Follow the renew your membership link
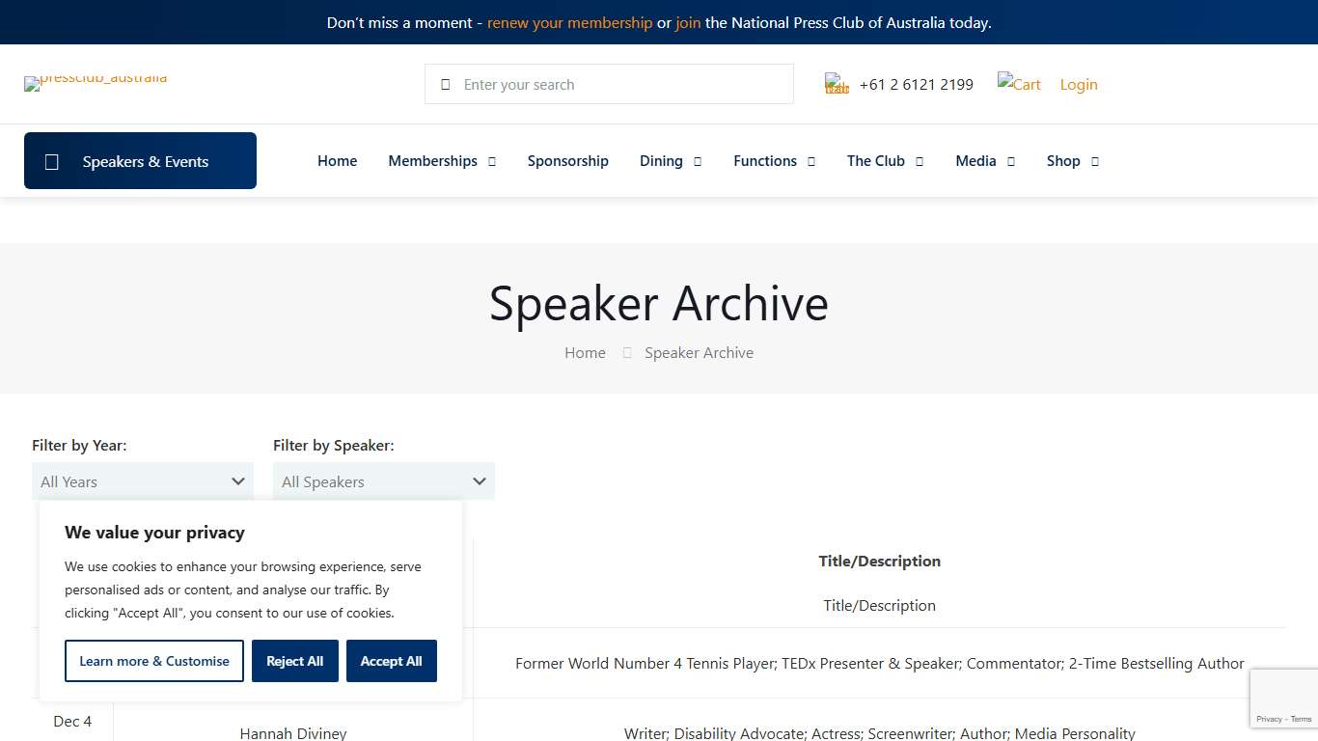 tap(570, 22)
